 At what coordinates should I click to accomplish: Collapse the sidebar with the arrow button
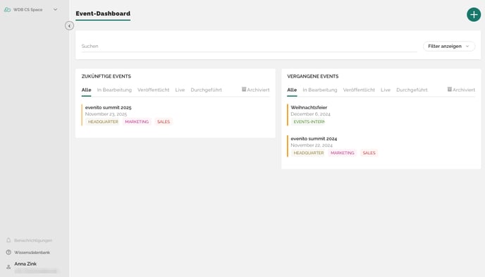pyautogui.click(x=69, y=25)
